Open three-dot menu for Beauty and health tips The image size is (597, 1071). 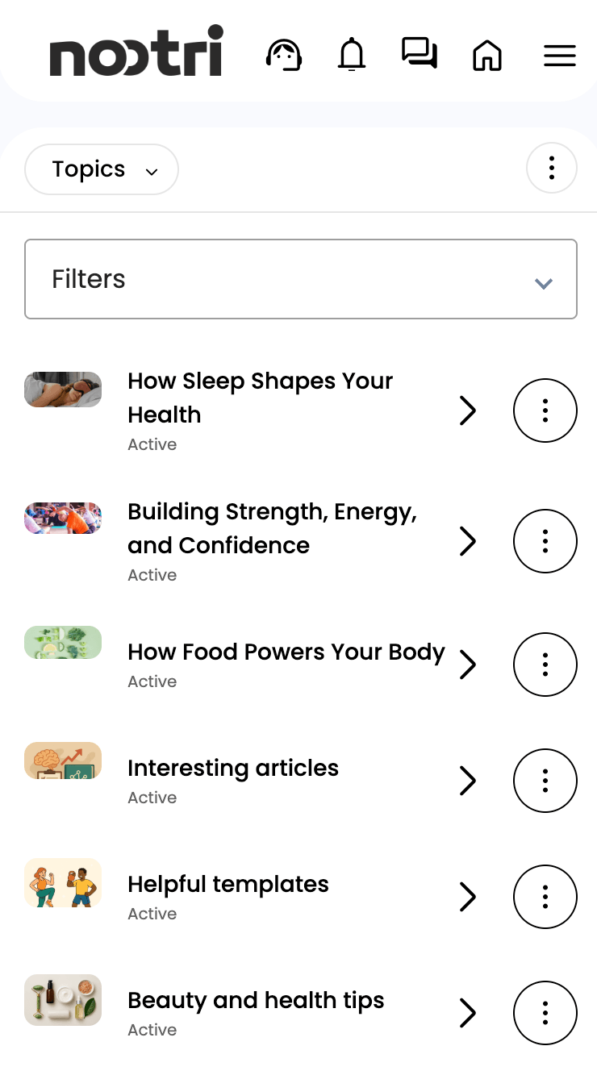pyautogui.click(x=545, y=1012)
